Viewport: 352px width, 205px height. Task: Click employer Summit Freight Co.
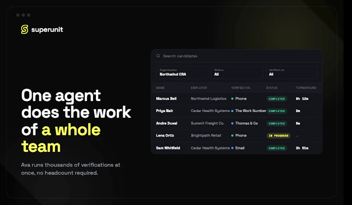coord(207,123)
